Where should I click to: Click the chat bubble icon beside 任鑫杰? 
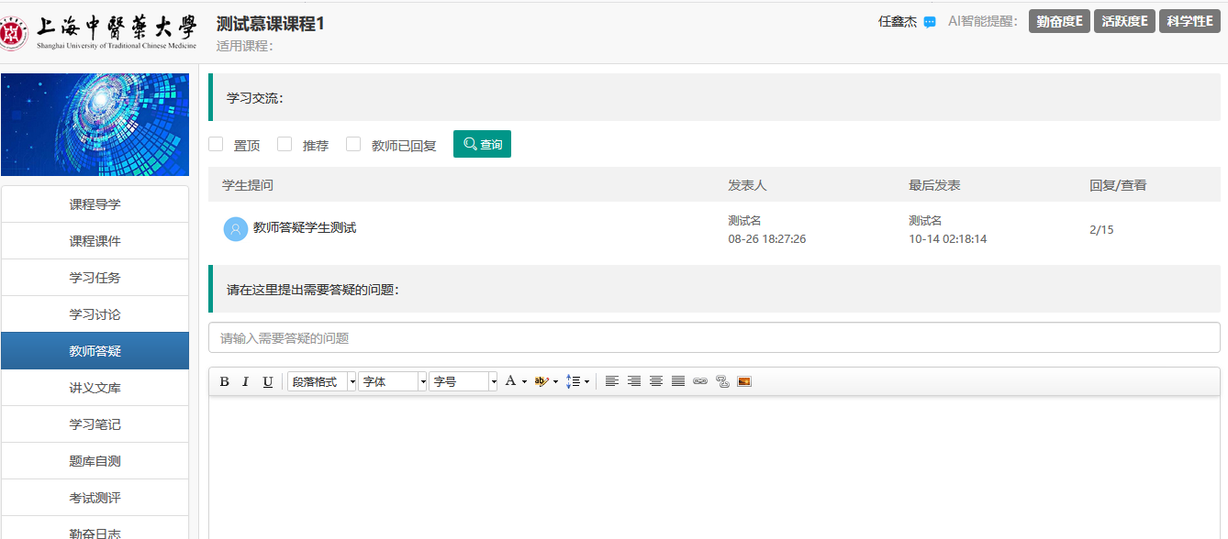coord(930,22)
